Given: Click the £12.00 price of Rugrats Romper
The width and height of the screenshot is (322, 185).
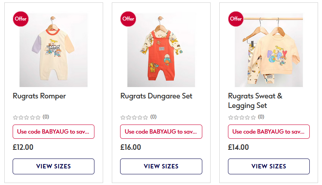Looking at the screenshot, I should point(23,147).
